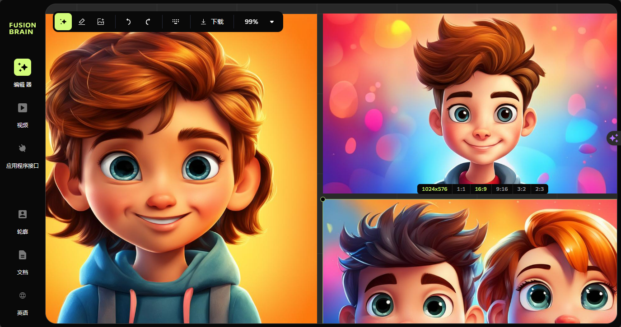The width and height of the screenshot is (621, 327).
Task: Select the eraser tool
Action: [82, 22]
